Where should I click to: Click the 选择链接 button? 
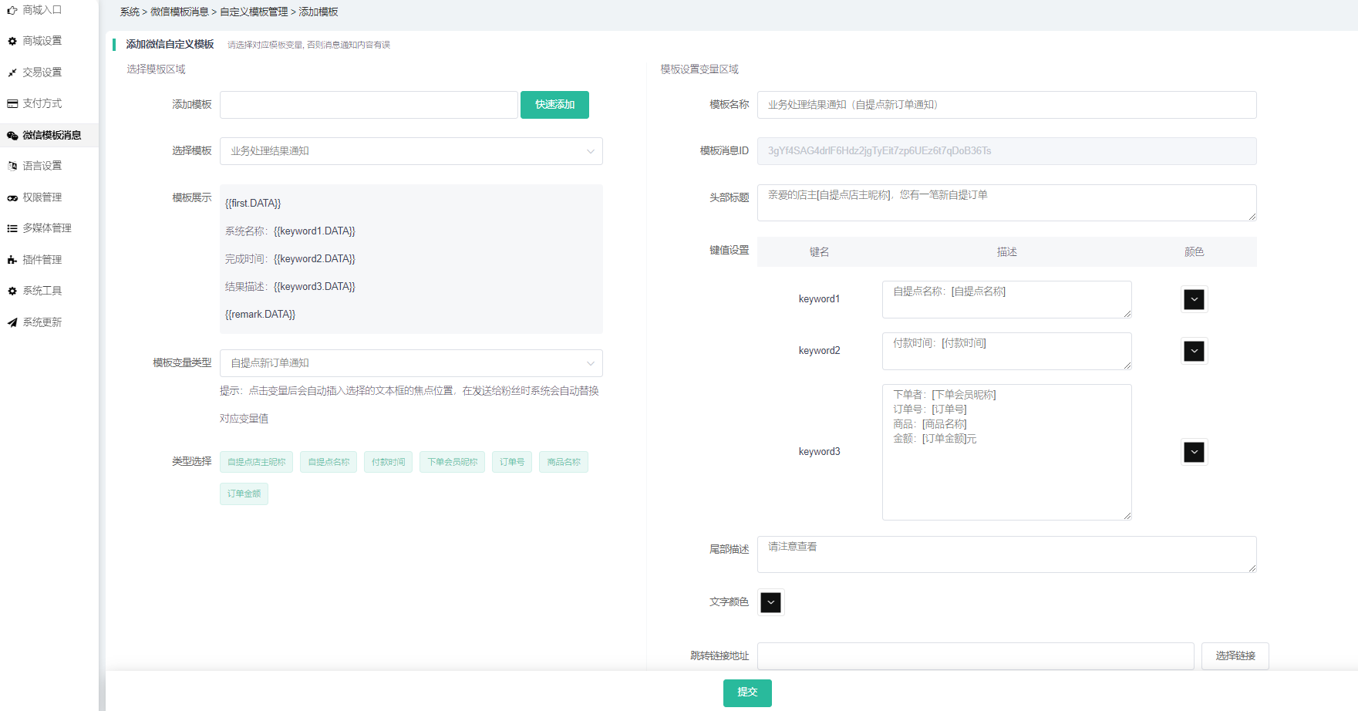1235,655
